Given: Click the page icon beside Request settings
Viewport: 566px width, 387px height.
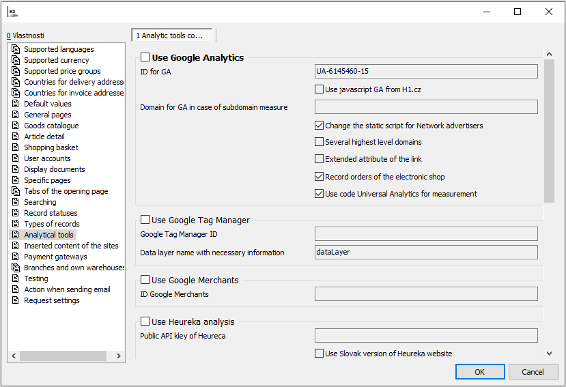Looking at the screenshot, I should (x=17, y=300).
